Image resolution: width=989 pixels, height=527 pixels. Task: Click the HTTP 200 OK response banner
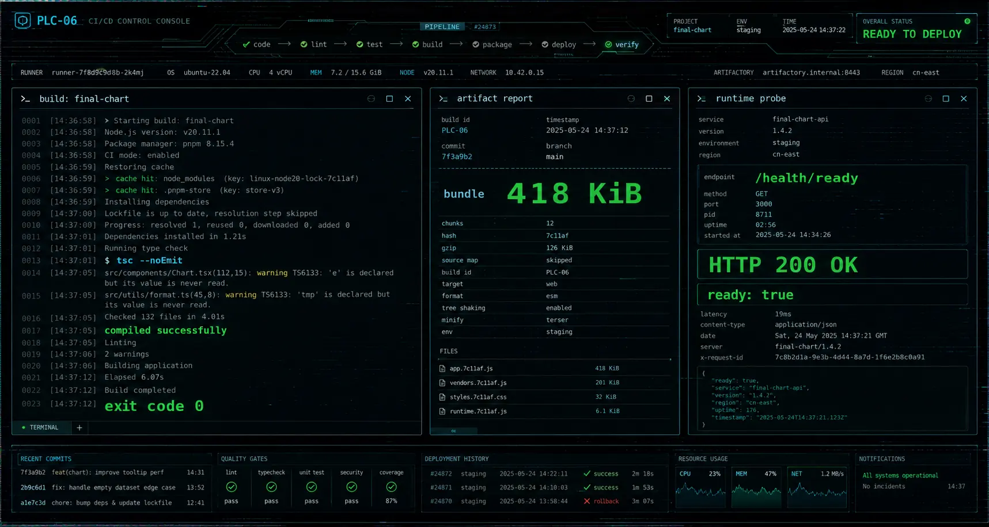coord(832,265)
